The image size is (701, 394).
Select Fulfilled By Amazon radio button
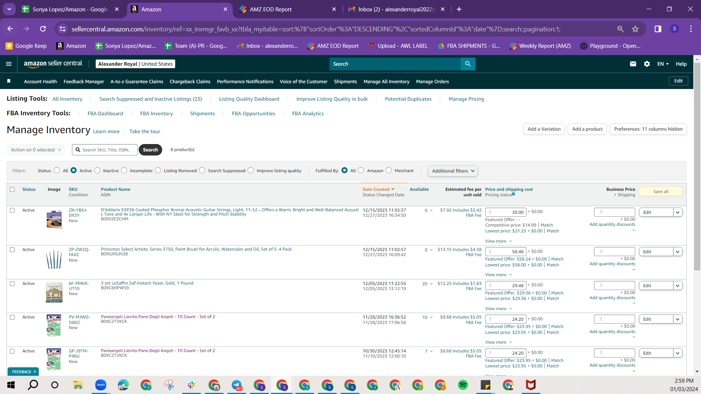tap(361, 170)
